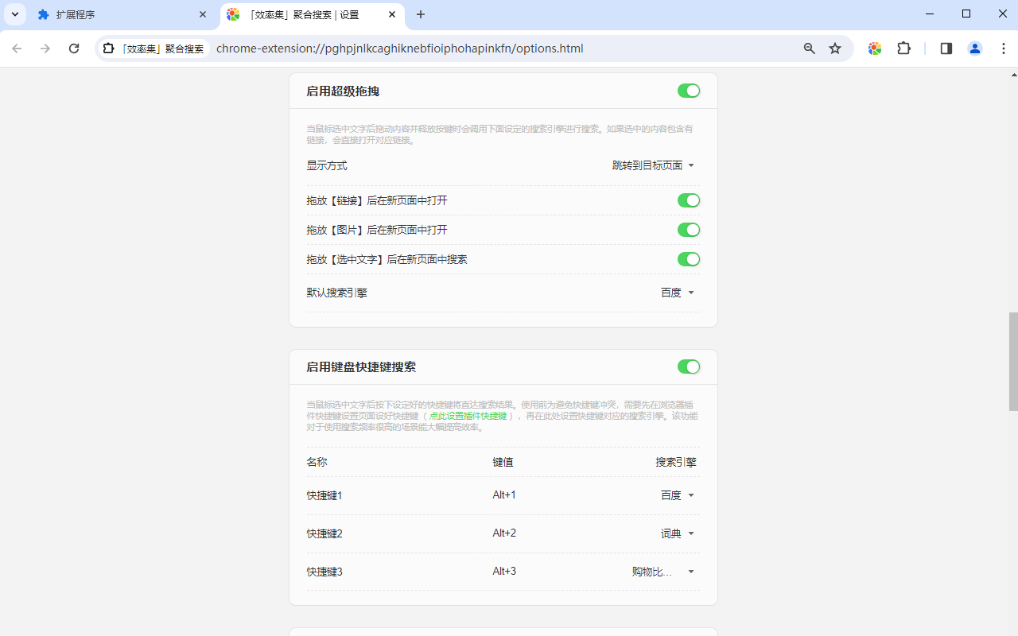Open the 显示方式 dropdown showing 跳转到目标页面
1018x636 pixels.
[x=652, y=165]
